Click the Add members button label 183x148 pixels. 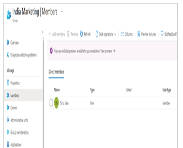pos(58,34)
